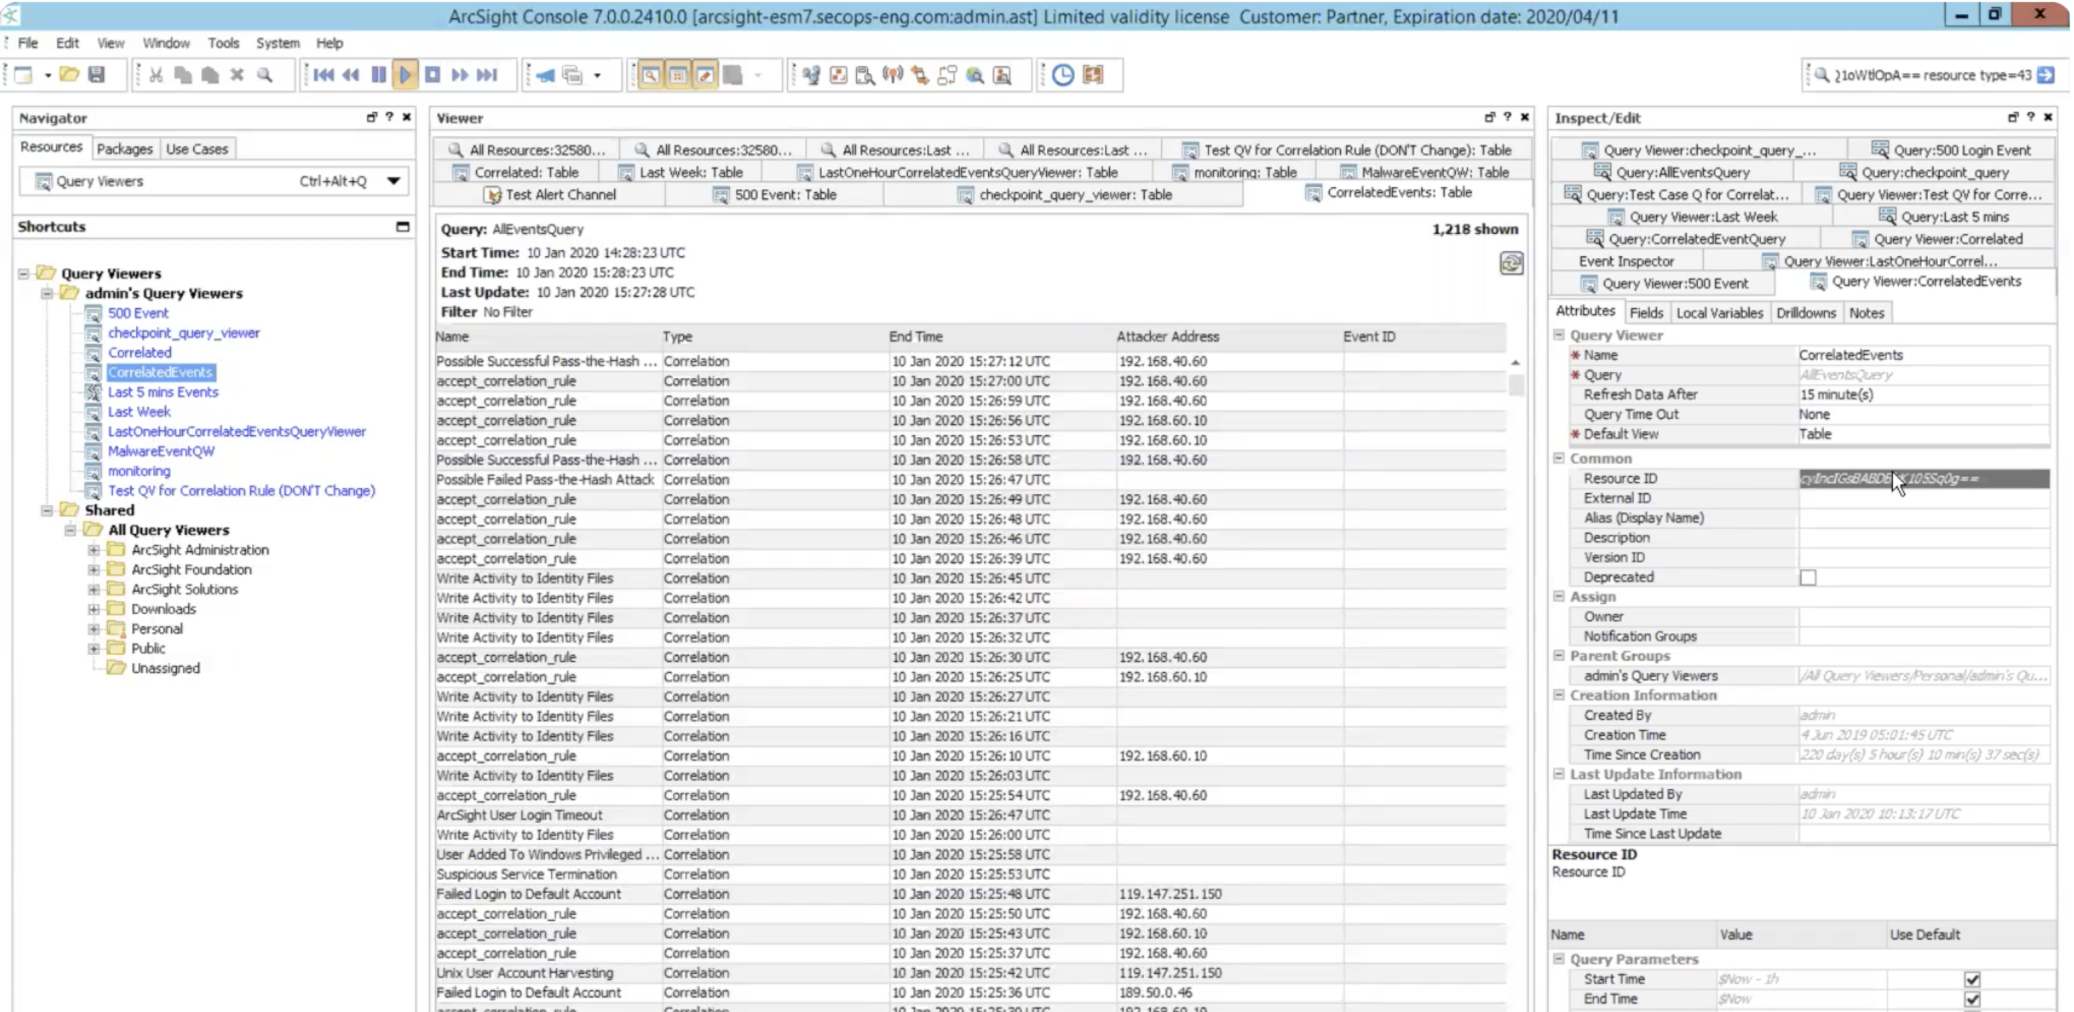Click the New resource toolbar icon
Screen dimensions: 2074x1012
pyautogui.click(x=23, y=75)
